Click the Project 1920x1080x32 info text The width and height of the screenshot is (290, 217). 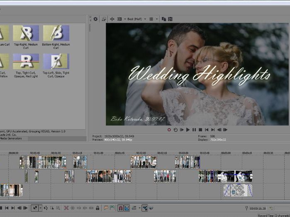click(x=113, y=136)
